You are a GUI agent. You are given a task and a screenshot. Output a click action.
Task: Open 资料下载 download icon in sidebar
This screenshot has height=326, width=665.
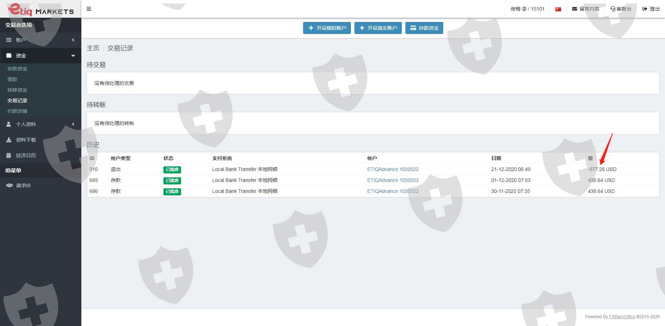click(x=9, y=140)
